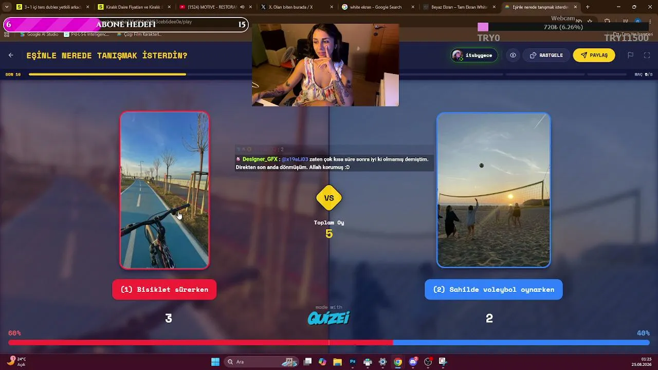Open Task View on the taskbar

[x=307, y=362]
